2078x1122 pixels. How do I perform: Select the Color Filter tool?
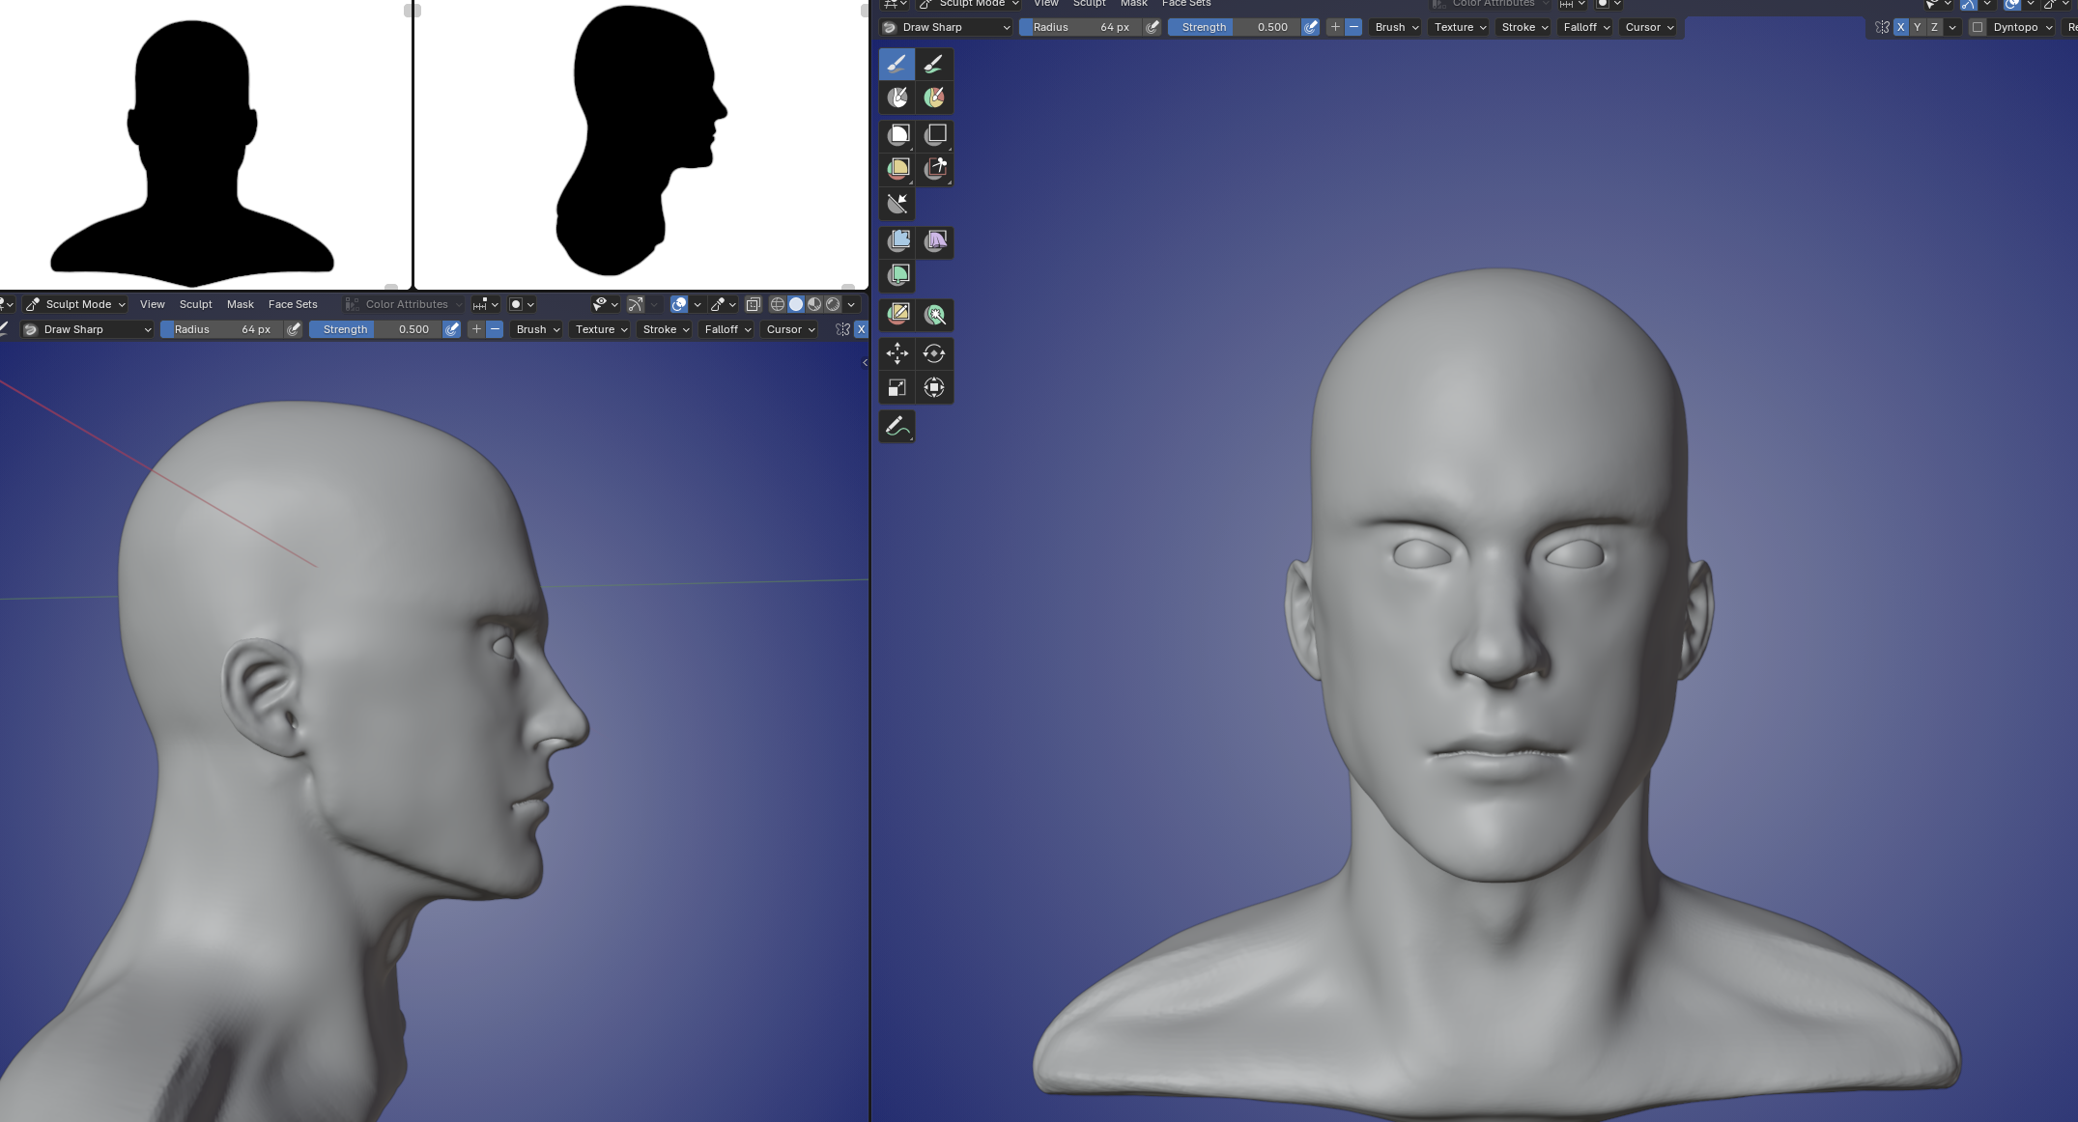pos(897,275)
